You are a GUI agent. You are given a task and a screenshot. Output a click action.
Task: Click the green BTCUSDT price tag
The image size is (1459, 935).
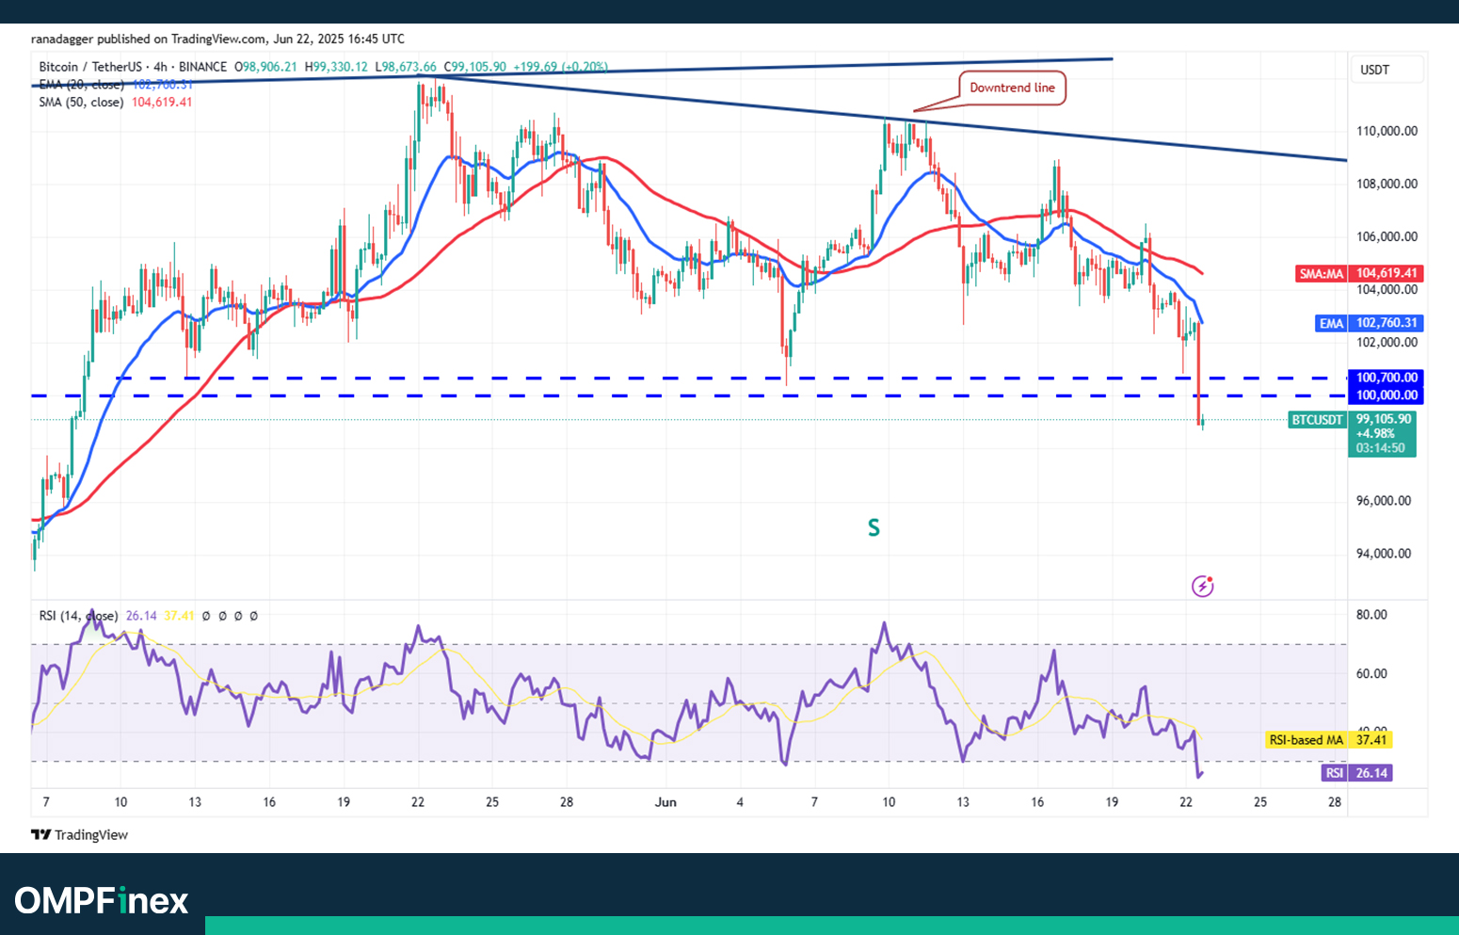point(1317,420)
